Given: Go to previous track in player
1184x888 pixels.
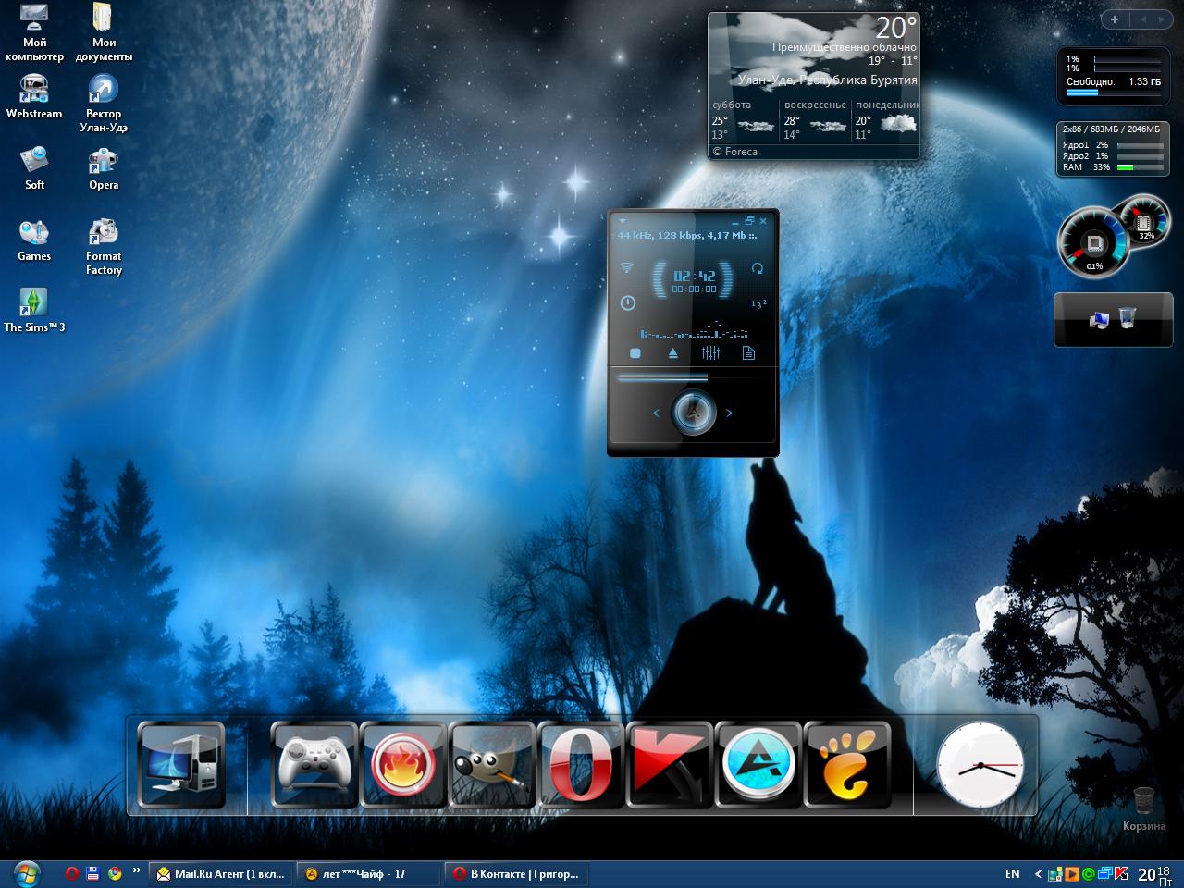Looking at the screenshot, I should (656, 413).
